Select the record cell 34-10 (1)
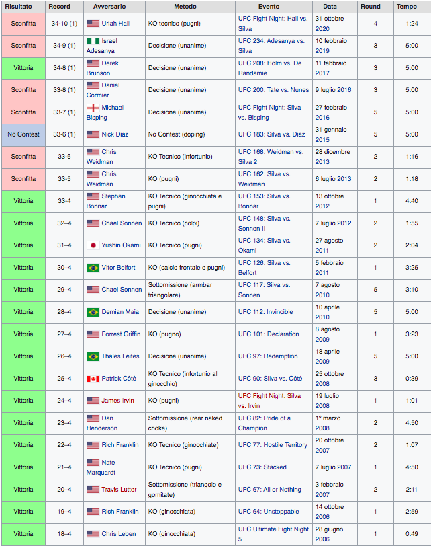431x546 pixels. point(64,24)
